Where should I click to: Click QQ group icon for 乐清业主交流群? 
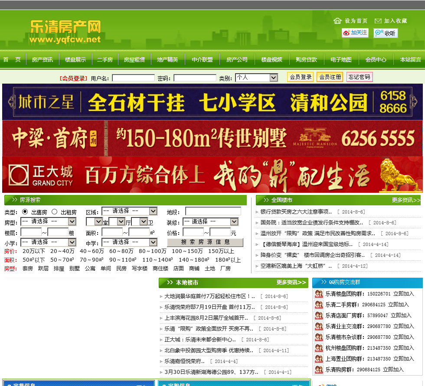[319, 327]
